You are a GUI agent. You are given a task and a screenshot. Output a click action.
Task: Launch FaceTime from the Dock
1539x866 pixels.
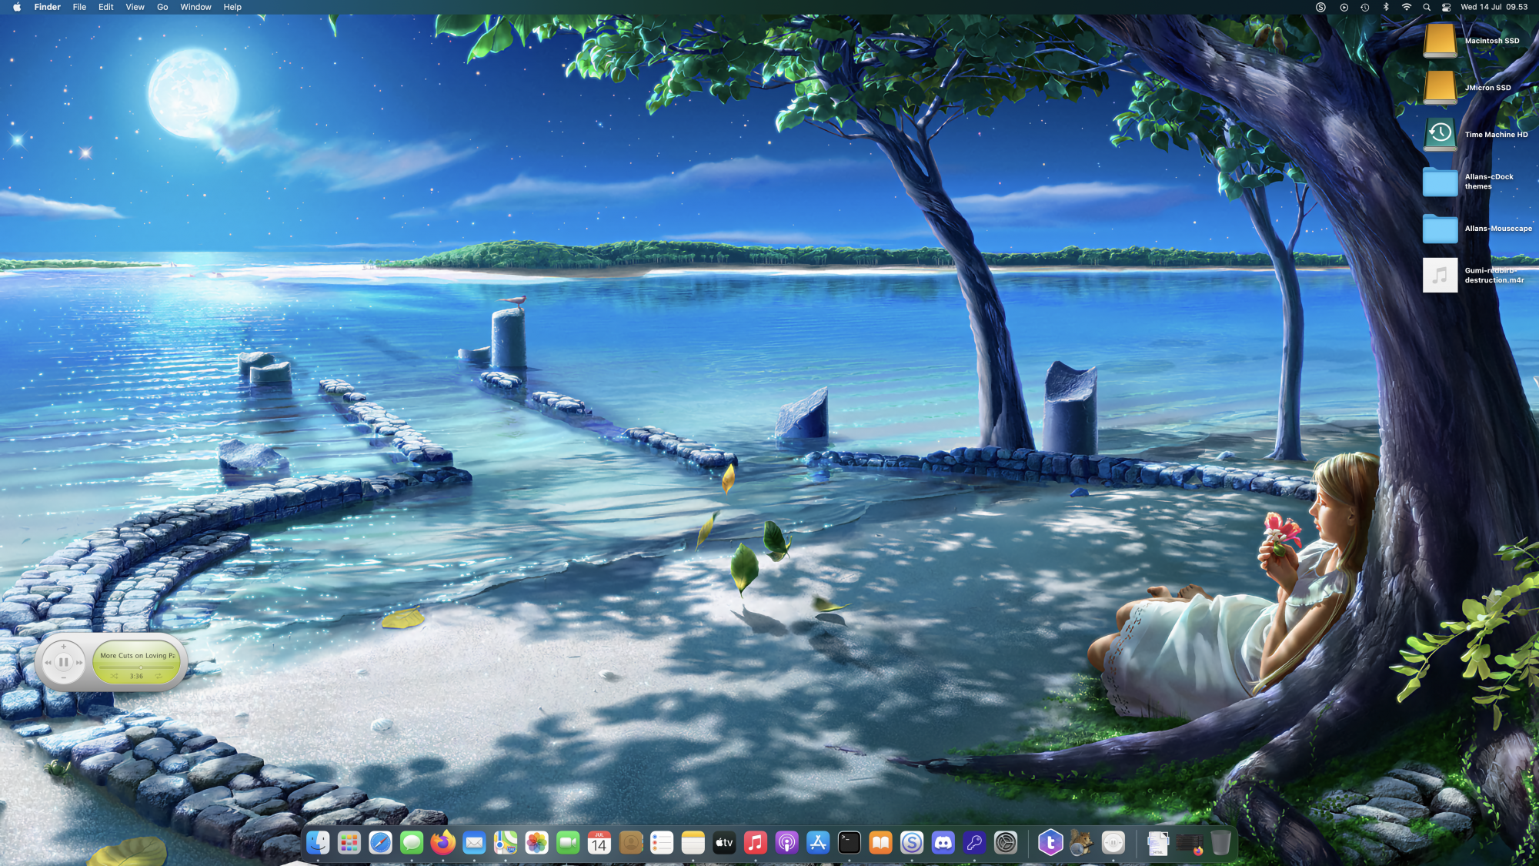[568, 843]
